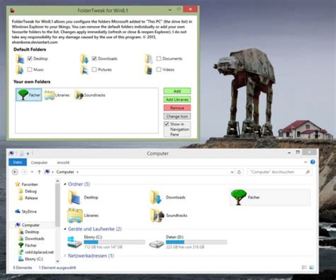Image resolution: width=336 pixels, height=280 pixels.
Task: Click navigation pane scrollbar down arrow
Action: [57, 261]
